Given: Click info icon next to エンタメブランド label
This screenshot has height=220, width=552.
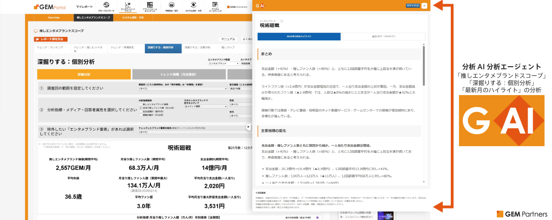Looking at the screenshot, I should pyautogui.click(x=282, y=21).
